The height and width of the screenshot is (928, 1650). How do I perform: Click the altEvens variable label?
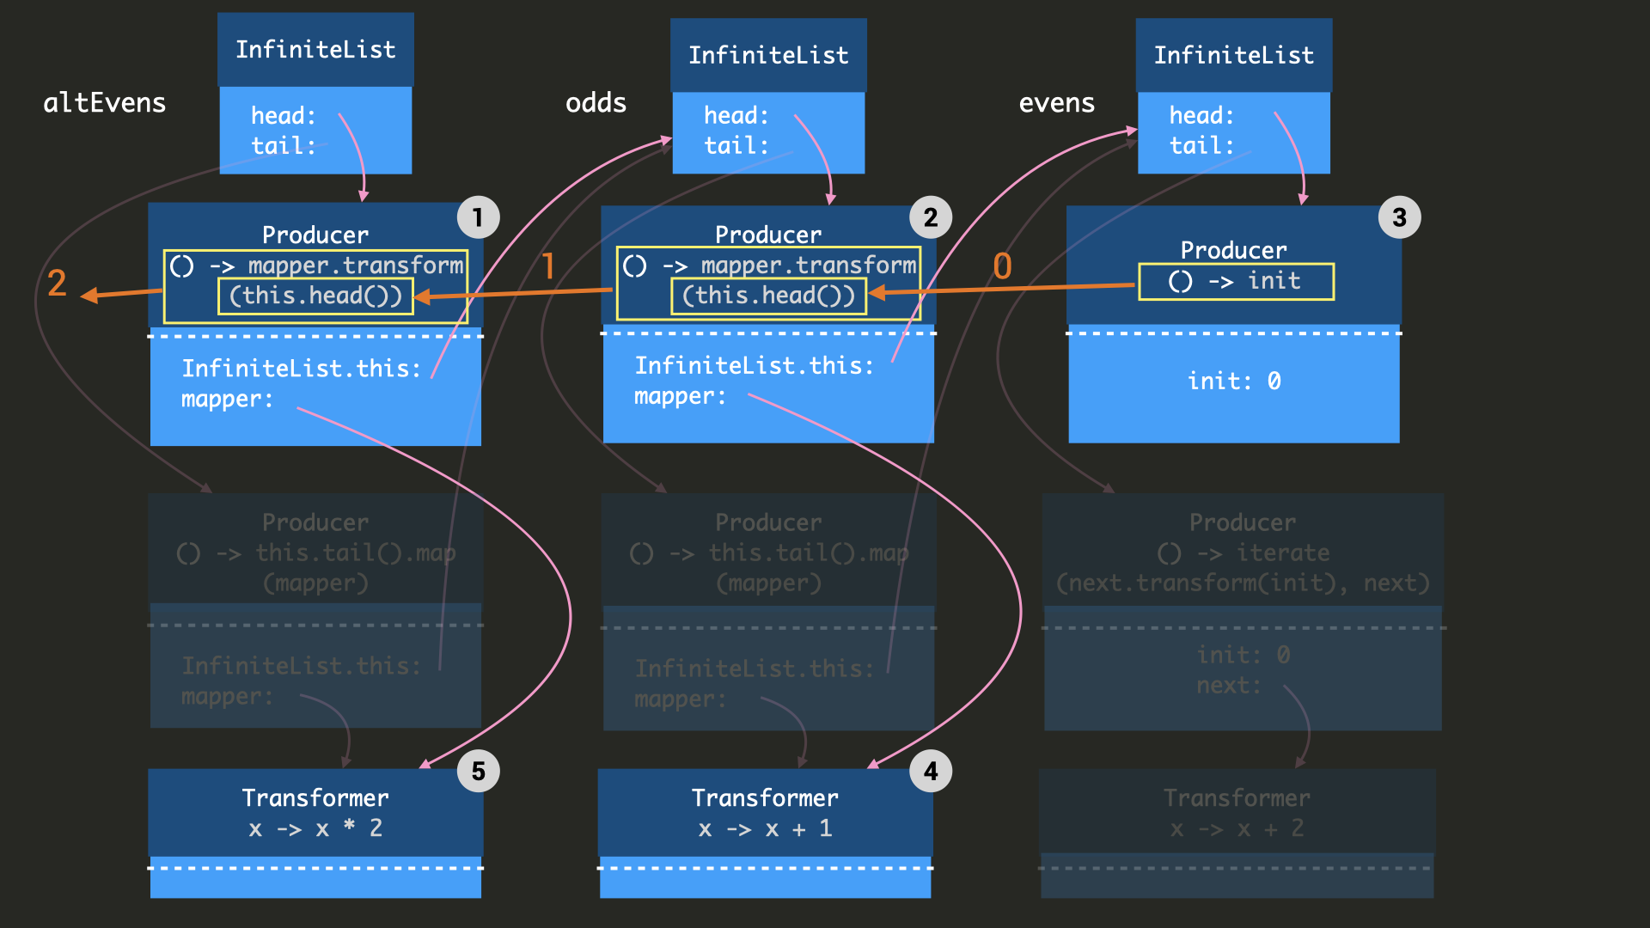coord(104,103)
